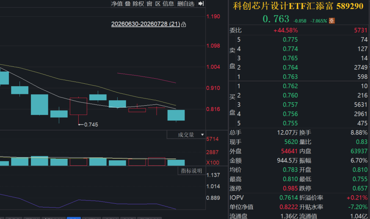This screenshot has width=370, height=219.
Task: Click 删自选 to remove from watchlist
Action: pyautogui.click(x=186, y=3)
